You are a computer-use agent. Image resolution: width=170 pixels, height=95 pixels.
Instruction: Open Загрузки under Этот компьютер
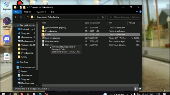tap(25, 79)
